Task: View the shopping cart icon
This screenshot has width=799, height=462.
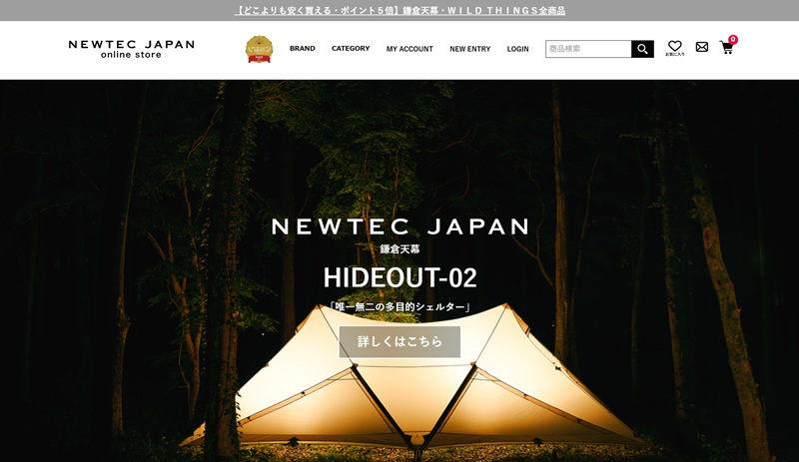Action: [x=726, y=48]
